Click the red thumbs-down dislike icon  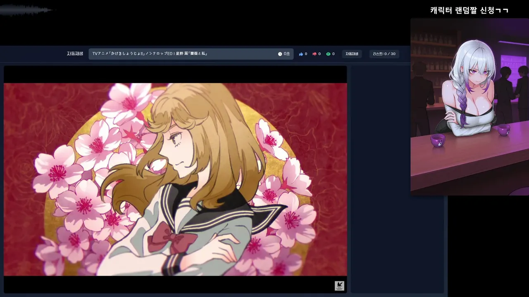click(x=315, y=54)
